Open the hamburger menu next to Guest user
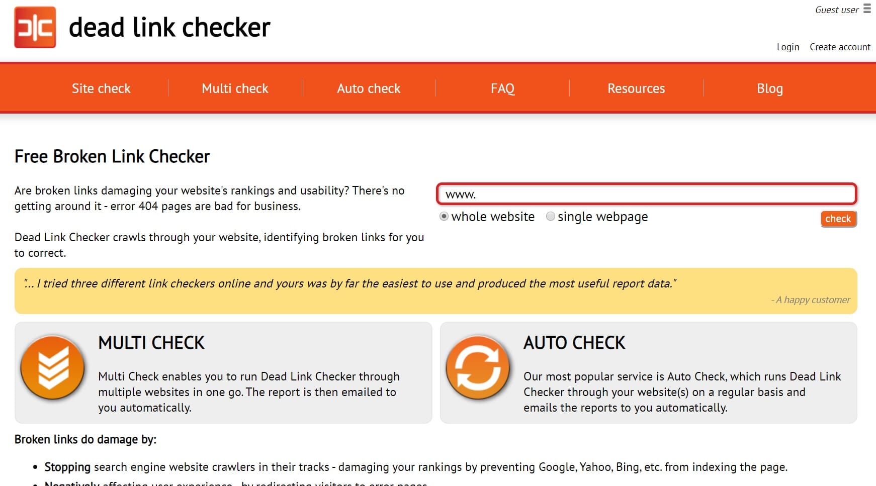Viewport: 876px width, 486px height. (x=867, y=9)
